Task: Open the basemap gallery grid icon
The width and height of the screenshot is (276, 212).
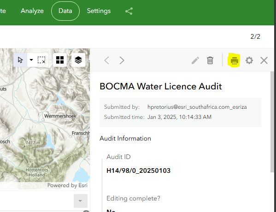Action: point(60,60)
